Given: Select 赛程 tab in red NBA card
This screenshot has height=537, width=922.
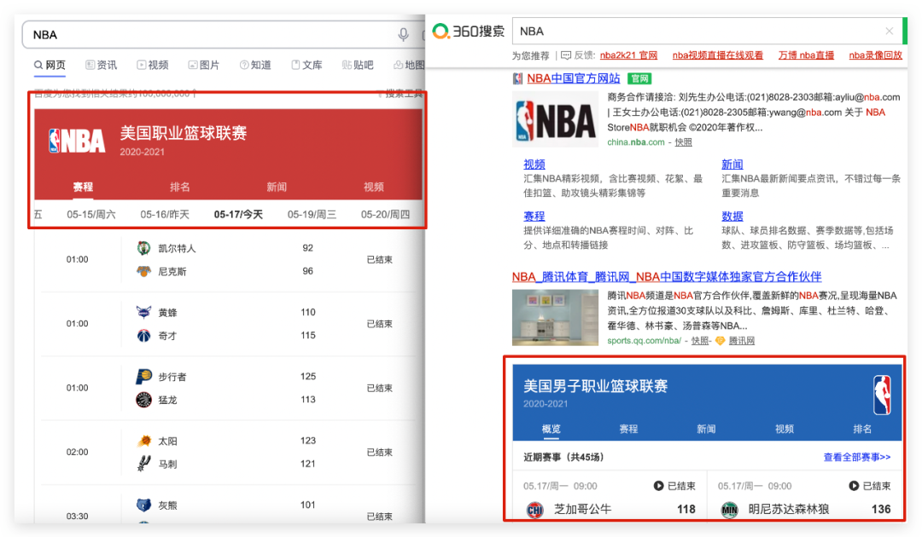Looking at the screenshot, I should tap(83, 188).
